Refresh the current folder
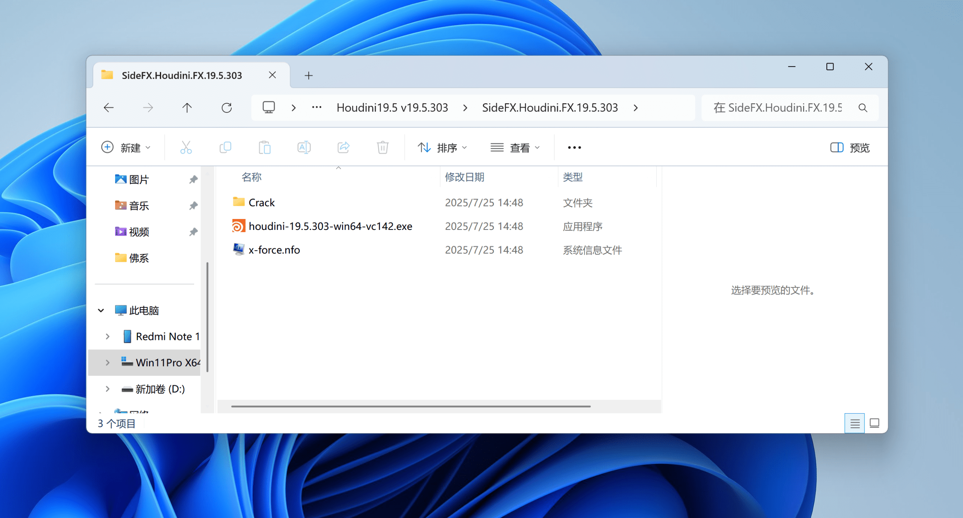 point(226,108)
